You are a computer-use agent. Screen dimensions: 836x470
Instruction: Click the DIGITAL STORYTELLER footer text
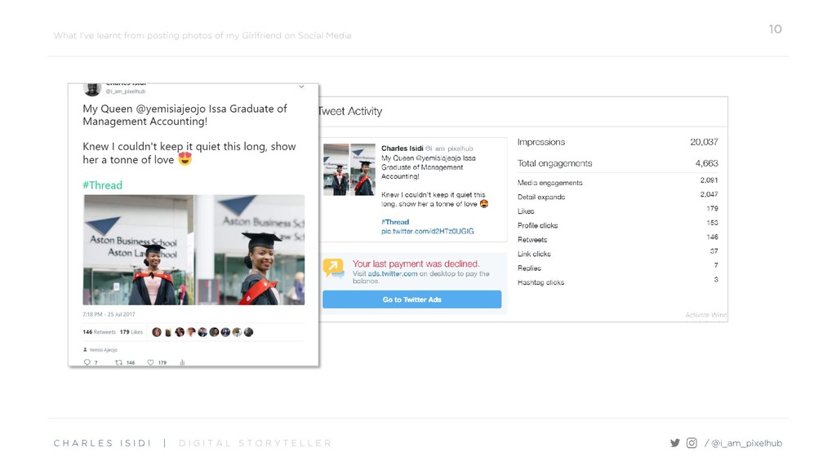pos(255,443)
